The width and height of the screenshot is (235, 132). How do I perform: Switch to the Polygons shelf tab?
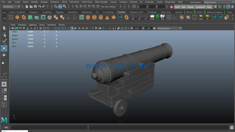34,12
